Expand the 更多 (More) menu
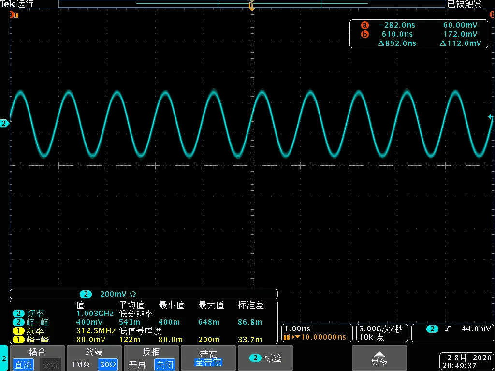495x371 pixels. tap(379, 358)
